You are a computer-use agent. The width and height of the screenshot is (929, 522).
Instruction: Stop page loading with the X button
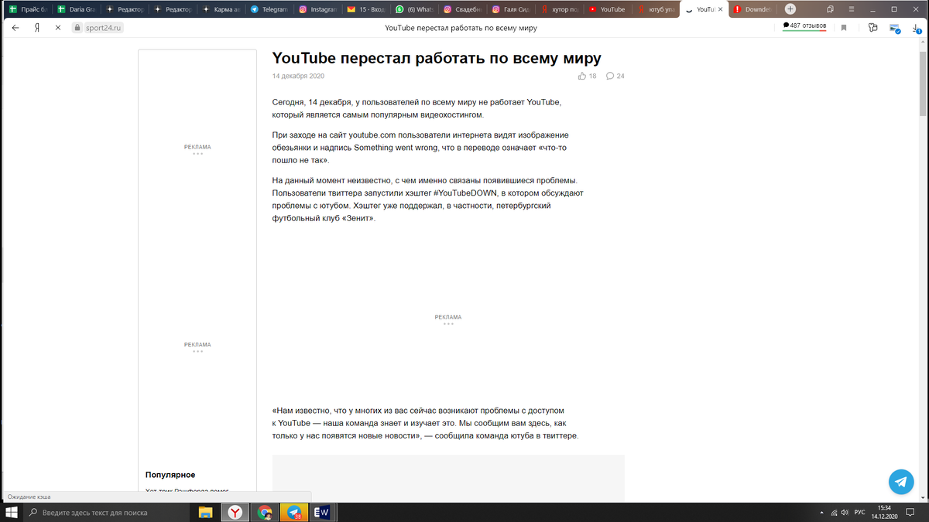coord(57,28)
